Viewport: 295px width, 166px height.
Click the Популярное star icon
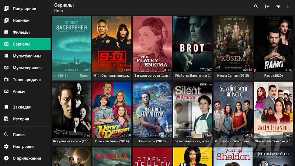pyautogui.click(x=6, y=9)
